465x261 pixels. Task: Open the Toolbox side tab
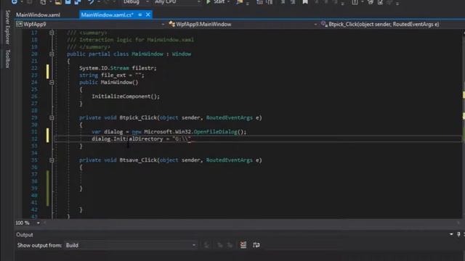pos(8,59)
